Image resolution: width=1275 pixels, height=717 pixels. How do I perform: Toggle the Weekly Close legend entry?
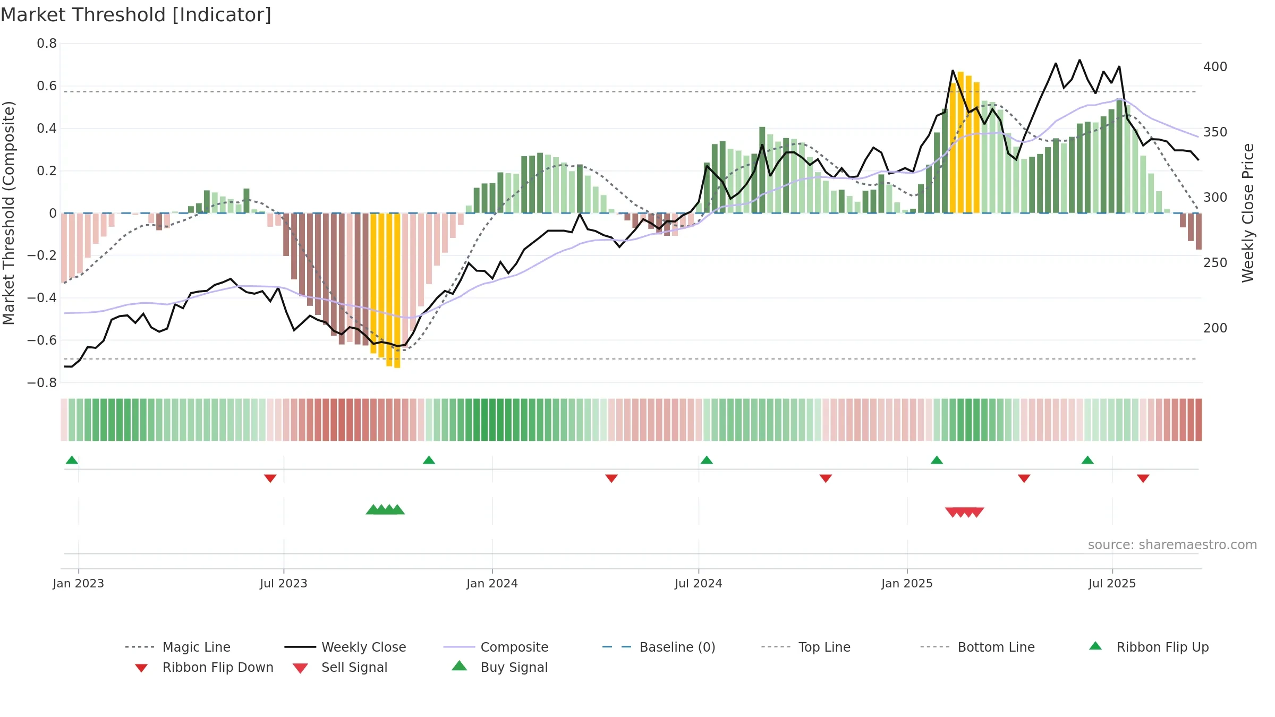click(x=345, y=647)
